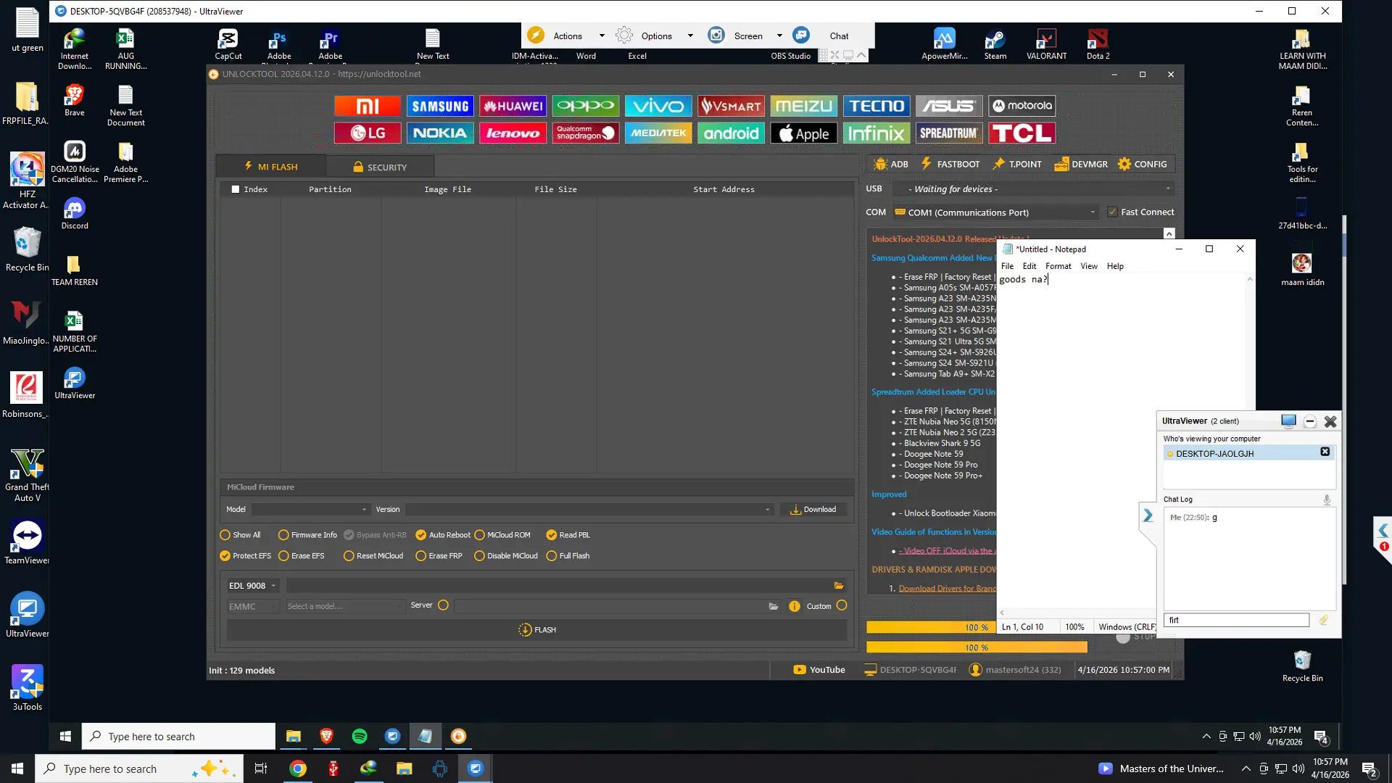Open the Qualcomm Snapdragon section
Viewport: 1392px width, 783px height.
pos(586,133)
